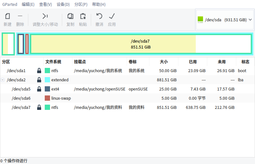Click the 881.51 GiB size cell

pyautogui.click(x=167, y=80)
